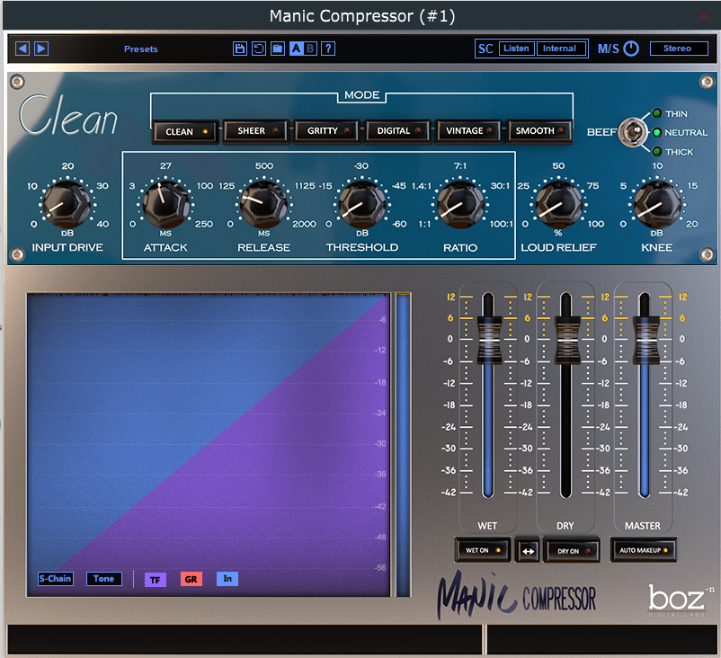
Task: Toggle DRY ON button
Action: point(572,550)
